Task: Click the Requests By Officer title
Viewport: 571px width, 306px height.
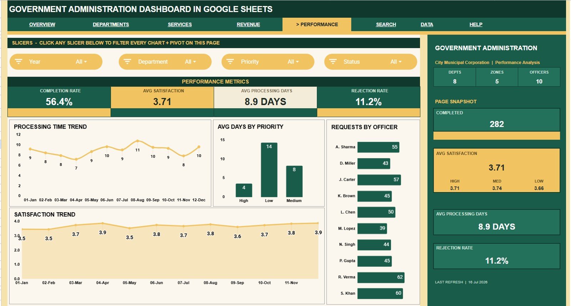Action: pos(364,127)
